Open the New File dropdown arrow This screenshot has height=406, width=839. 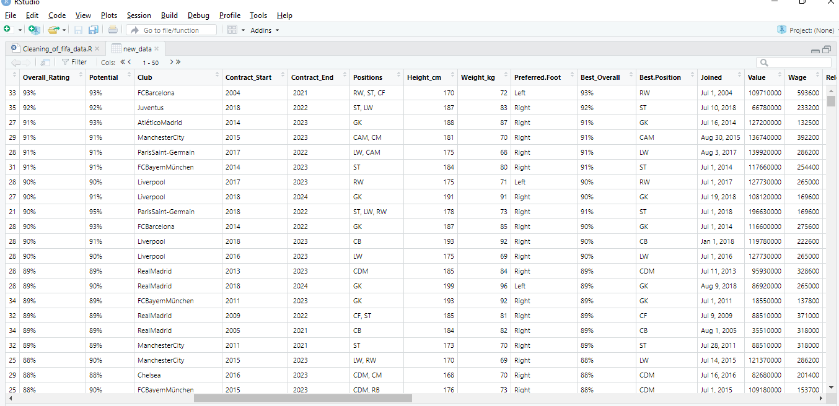20,30
